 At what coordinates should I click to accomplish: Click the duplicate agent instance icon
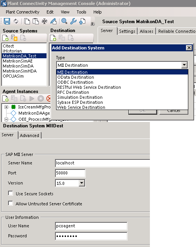14,99
